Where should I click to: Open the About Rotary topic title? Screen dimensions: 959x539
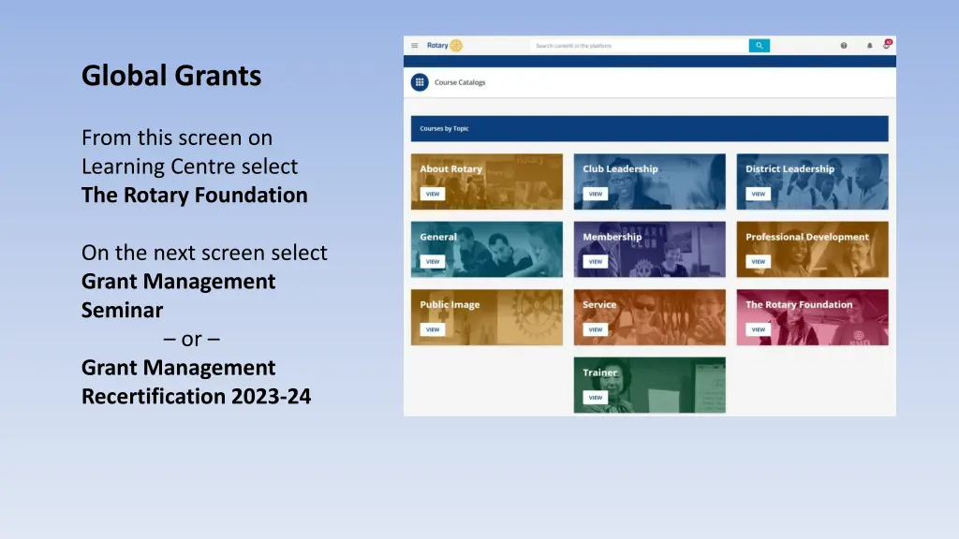point(450,168)
